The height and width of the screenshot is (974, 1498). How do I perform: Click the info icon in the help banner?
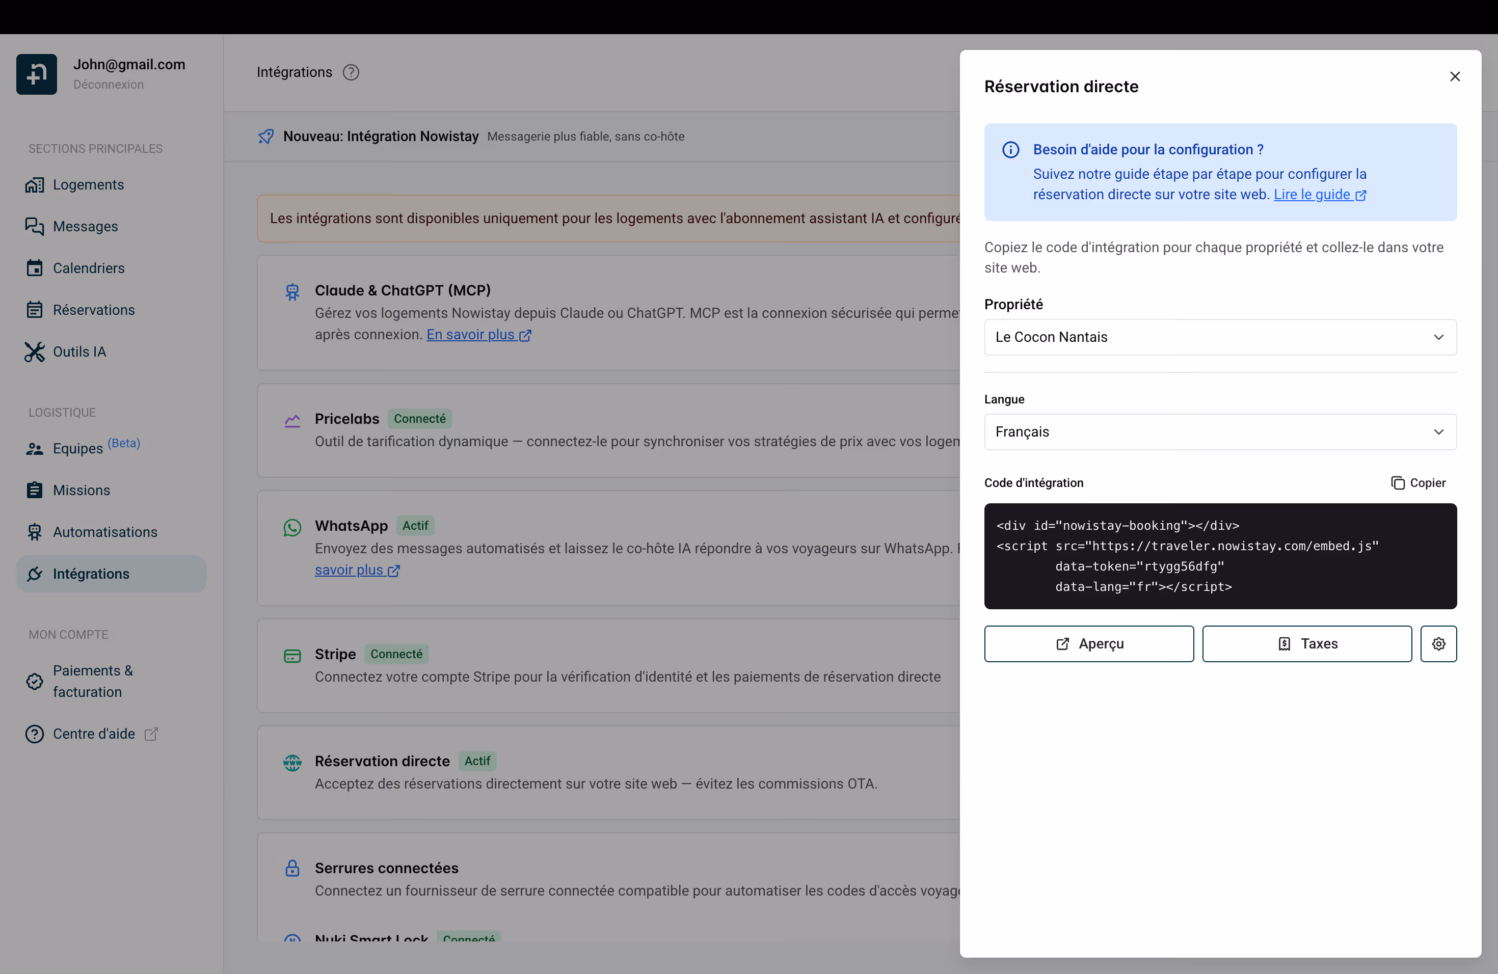pyautogui.click(x=1011, y=150)
